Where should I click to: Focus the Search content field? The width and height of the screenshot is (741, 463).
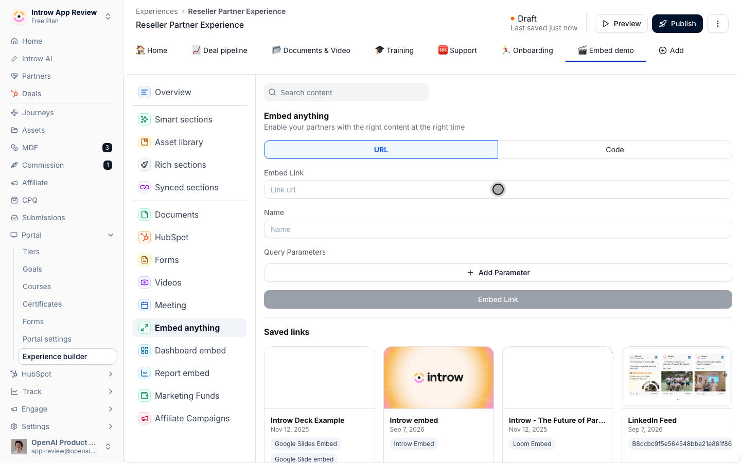[x=346, y=93]
